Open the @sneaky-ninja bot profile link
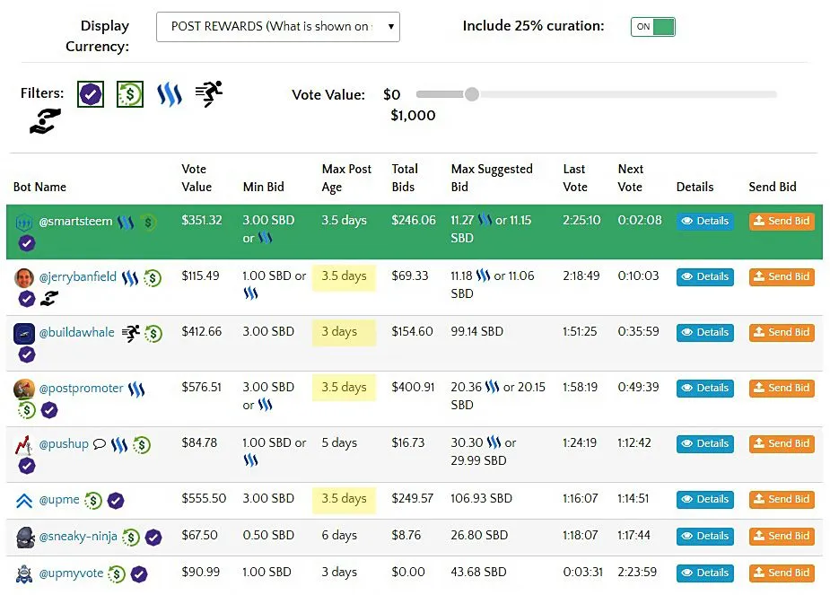The height and width of the screenshot is (595, 830). tap(78, 537)
